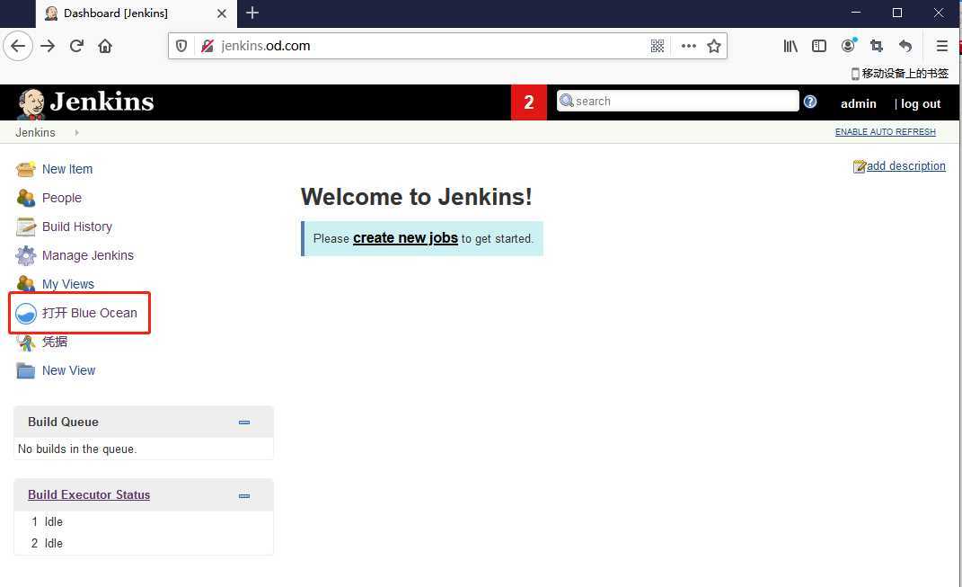Go back with the browser back arrow

coord(18,46)
